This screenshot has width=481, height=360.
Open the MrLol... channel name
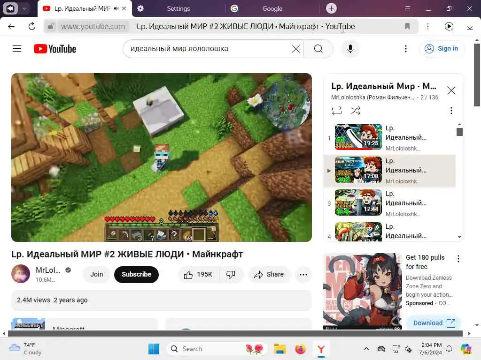pyautogui.click(x=48, y=270)
